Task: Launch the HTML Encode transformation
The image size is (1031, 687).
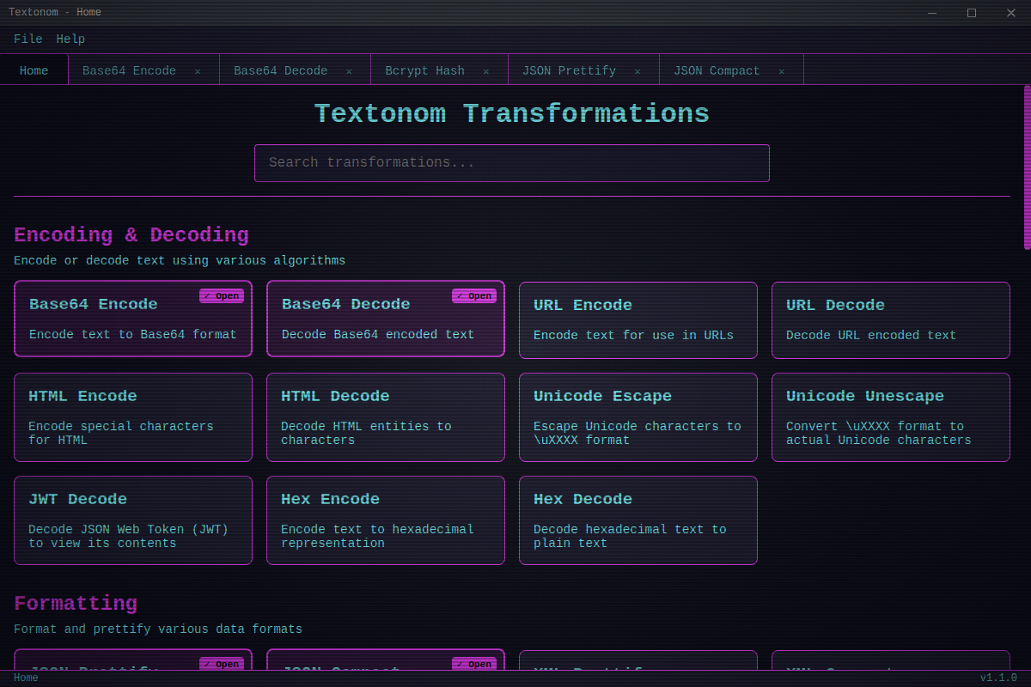Action: point(133,416)
